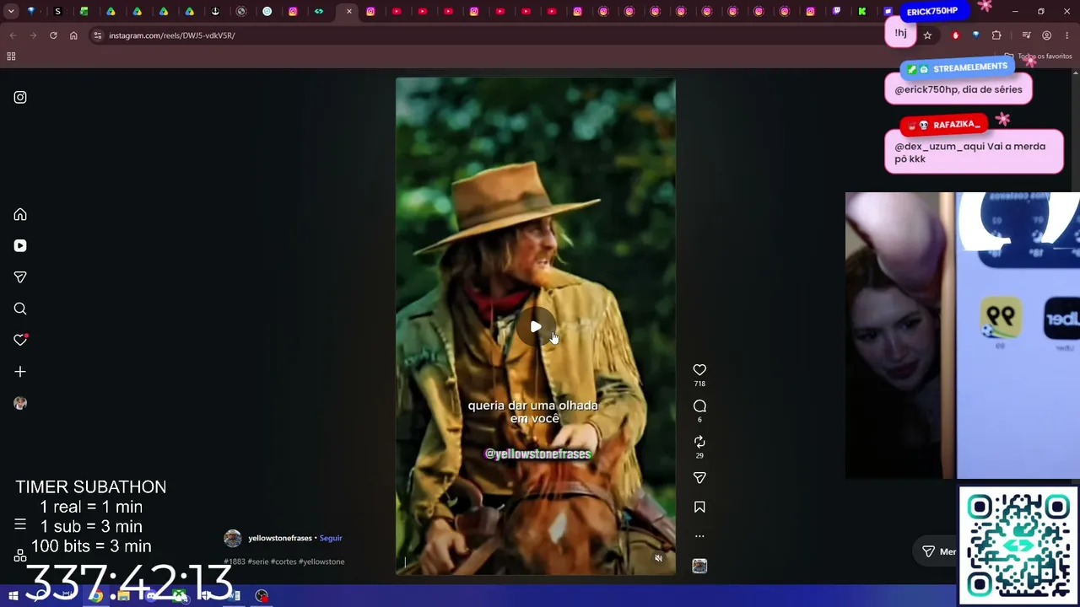Open profile avatar in left sidebar
The height and width of the screenshot is (607, 1080).
(x=20, y=403)
